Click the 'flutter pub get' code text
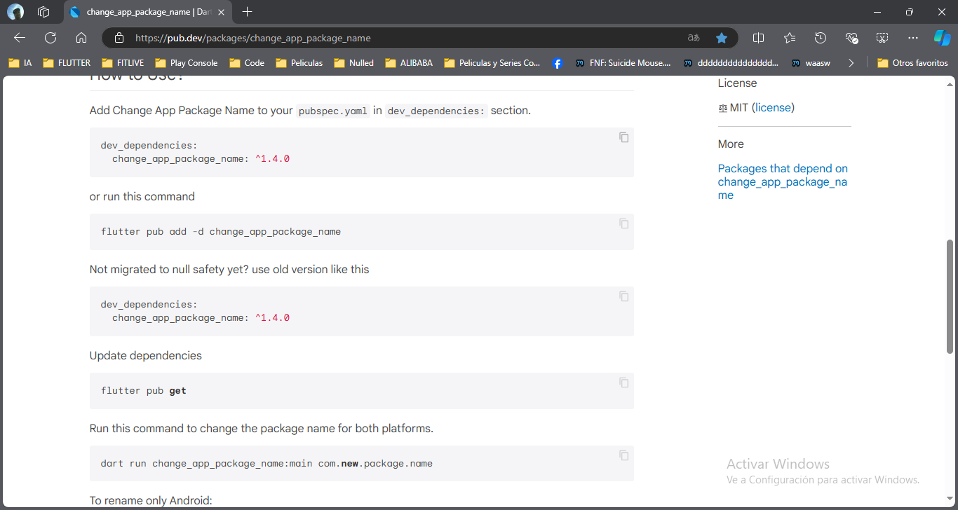This screenshot has height=510, width=958. point(144,391)
